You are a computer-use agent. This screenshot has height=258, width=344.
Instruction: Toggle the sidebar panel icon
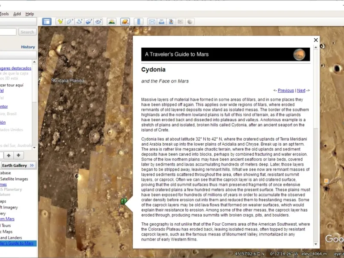[47, 21]
